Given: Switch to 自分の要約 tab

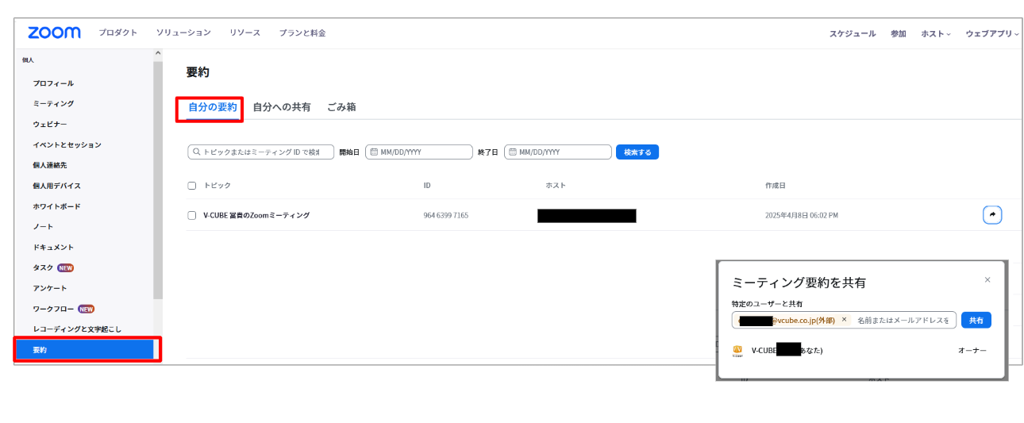Looking at the screenshot, I should (212, 107).
